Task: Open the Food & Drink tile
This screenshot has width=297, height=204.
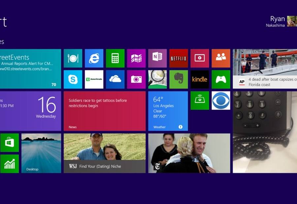Action: point(73,58)
